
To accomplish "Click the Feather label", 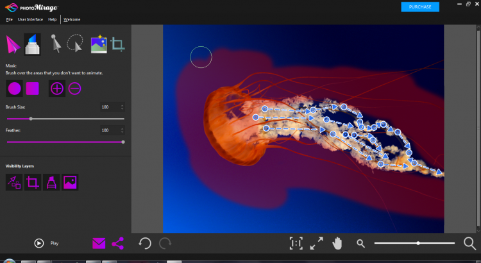I will [x=13, y=130].
